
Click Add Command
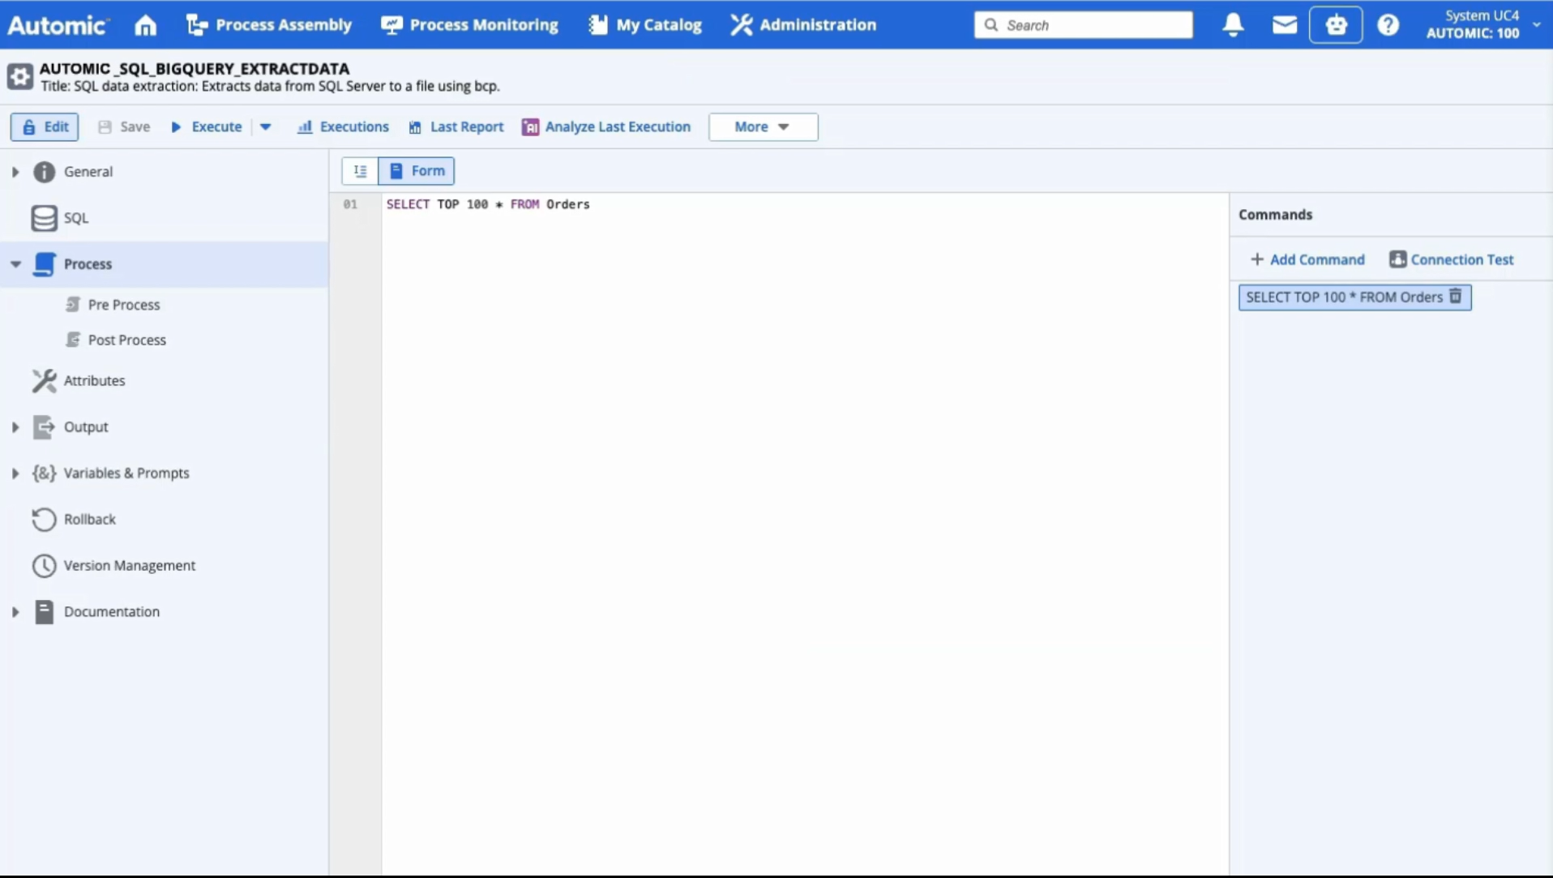pyautogui.click(x=1307, y=259)
